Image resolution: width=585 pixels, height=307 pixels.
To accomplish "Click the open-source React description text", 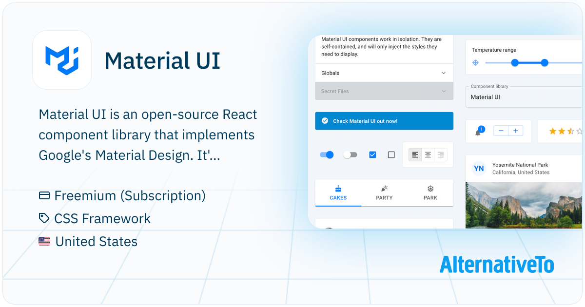I will tap(148, 135).
